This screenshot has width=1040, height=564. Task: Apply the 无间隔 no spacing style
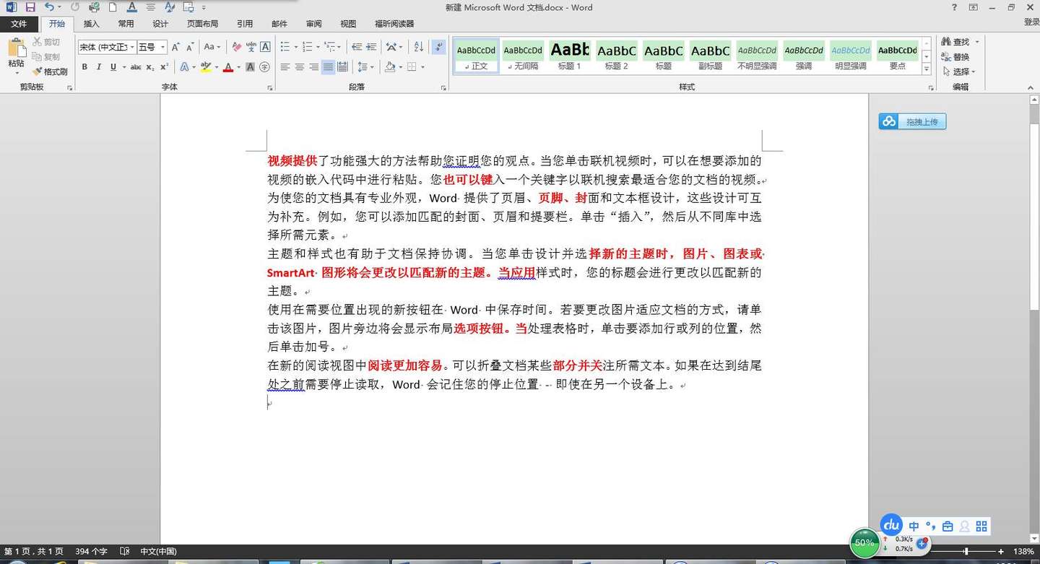[x=523, y=56]
